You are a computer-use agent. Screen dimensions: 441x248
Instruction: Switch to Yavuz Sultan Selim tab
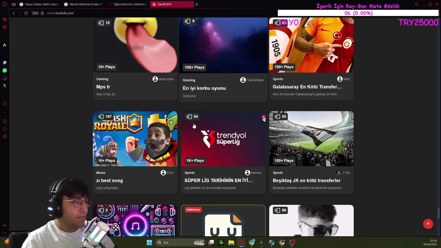click(39, 4)
